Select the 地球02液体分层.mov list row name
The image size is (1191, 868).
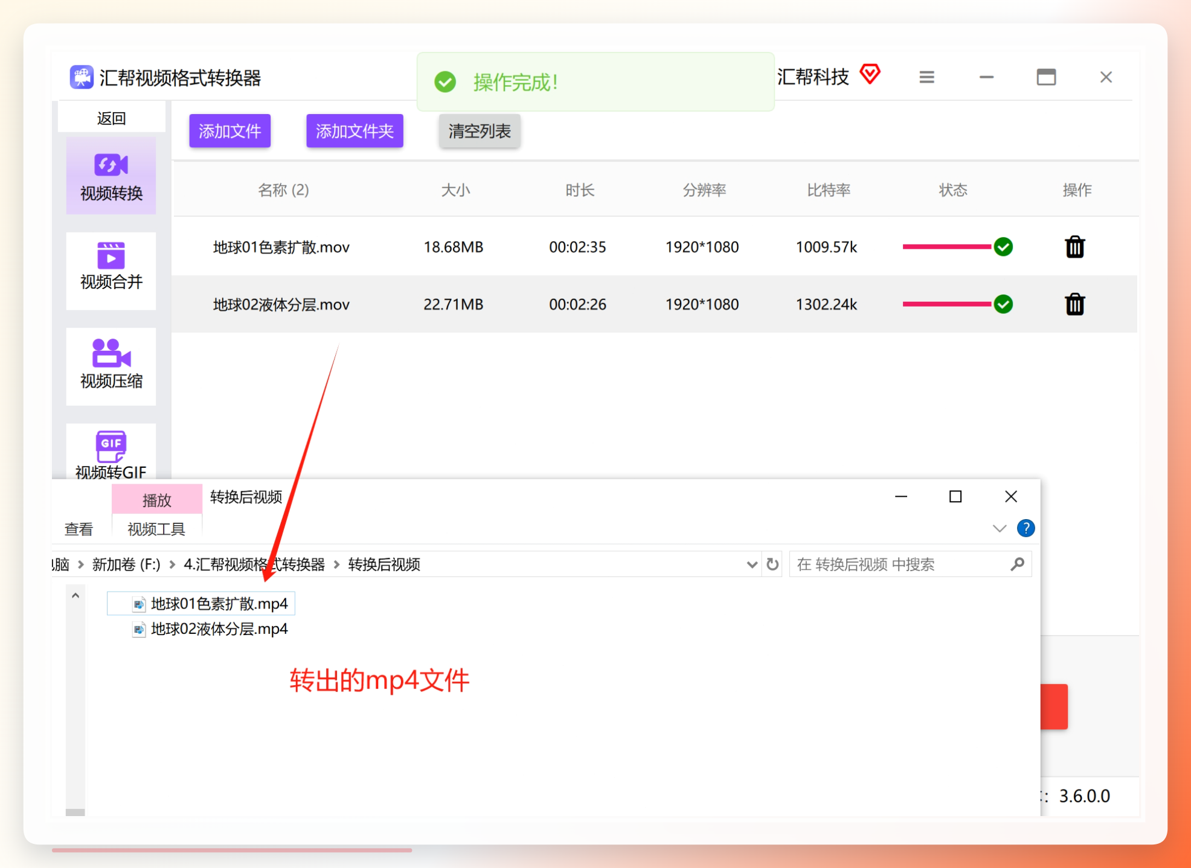point(281,304)
